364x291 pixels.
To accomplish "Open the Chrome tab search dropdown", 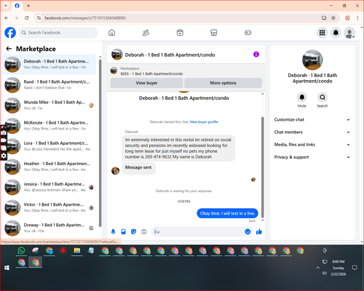I will click(6, 5).
